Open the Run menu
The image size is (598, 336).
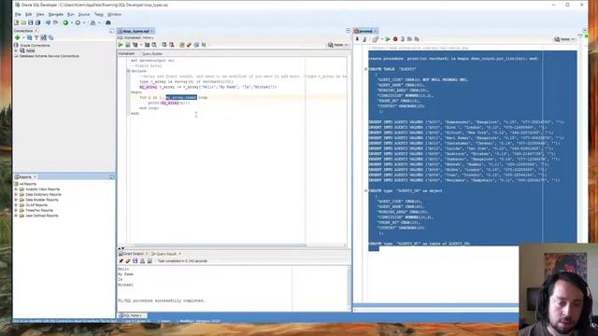71,15
